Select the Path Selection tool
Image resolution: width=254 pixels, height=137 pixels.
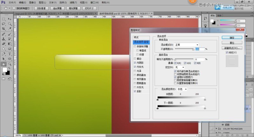tap(3, 59)
